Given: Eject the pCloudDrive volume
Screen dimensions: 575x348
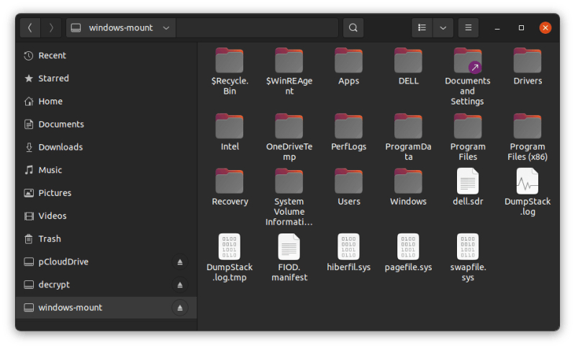Looking at the screenshot, I should tap(180, 262).
